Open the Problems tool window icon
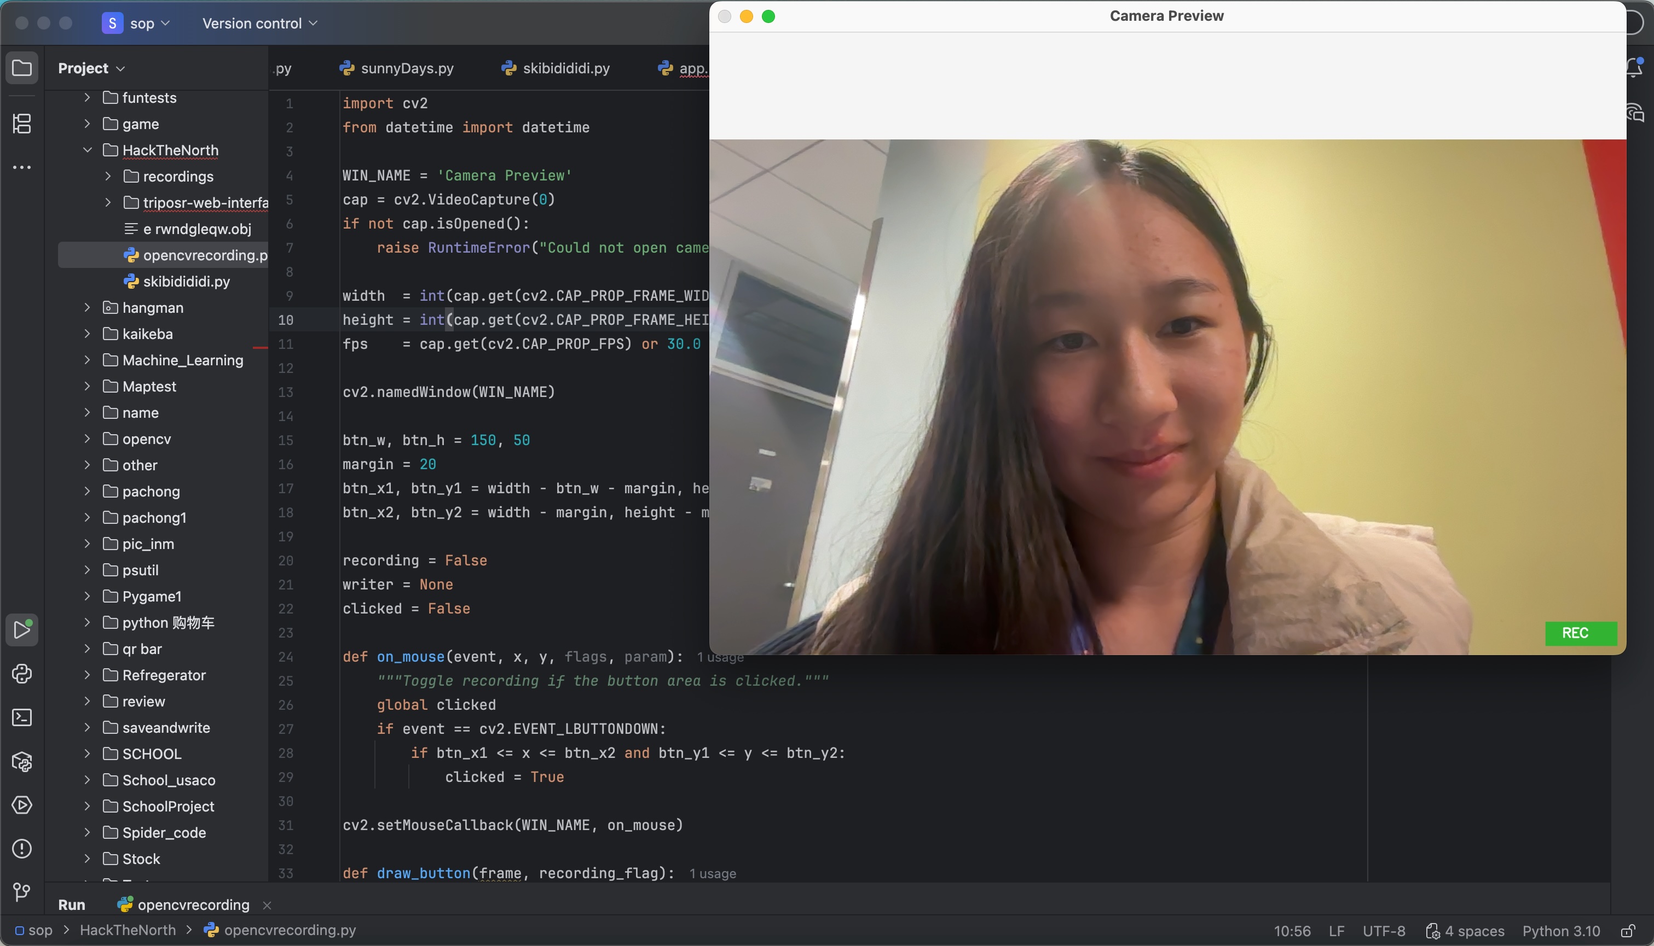This screenshot has width=1654, height=946. pyautogui.click(x=22, y=849)
